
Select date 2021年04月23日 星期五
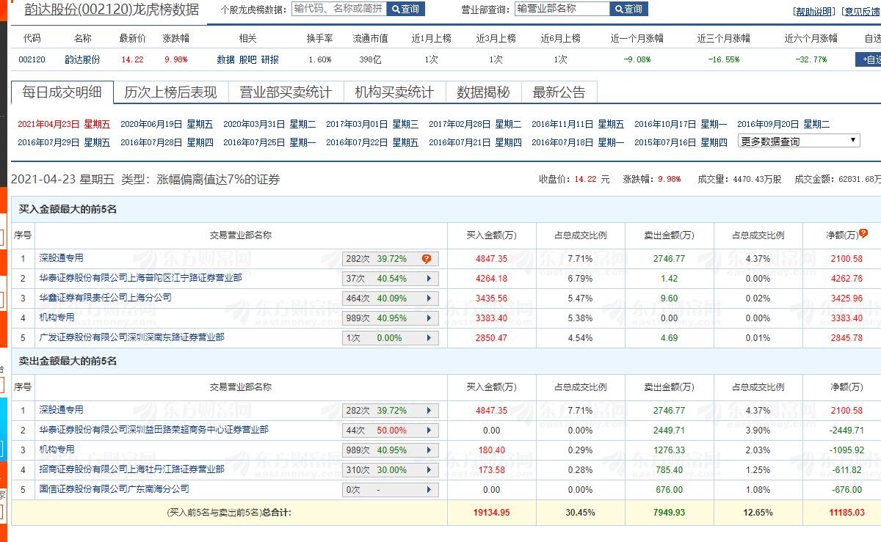pos(64,124)
